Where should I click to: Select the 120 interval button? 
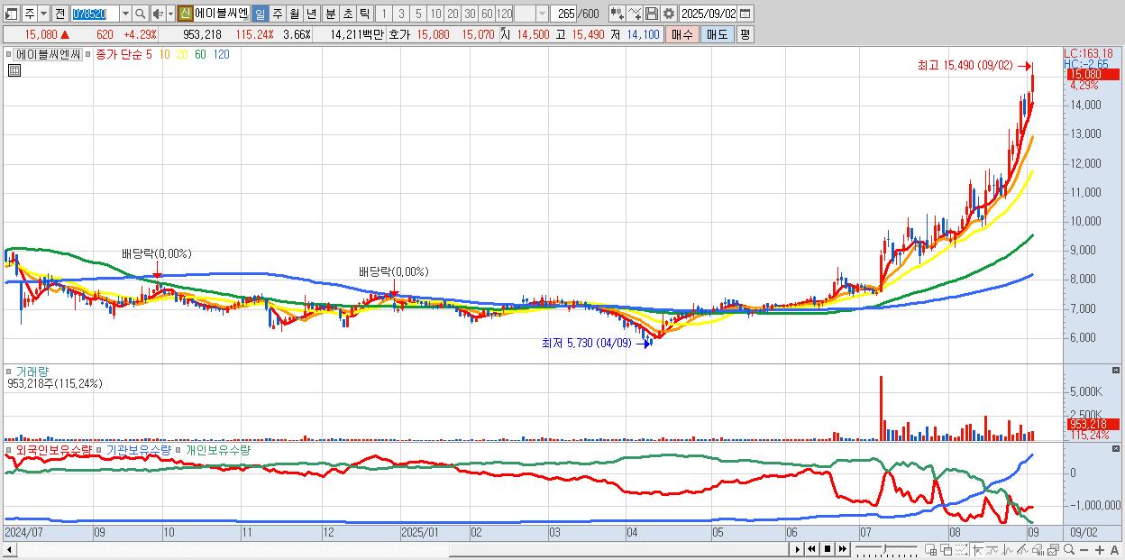click(x=504, y=14)
